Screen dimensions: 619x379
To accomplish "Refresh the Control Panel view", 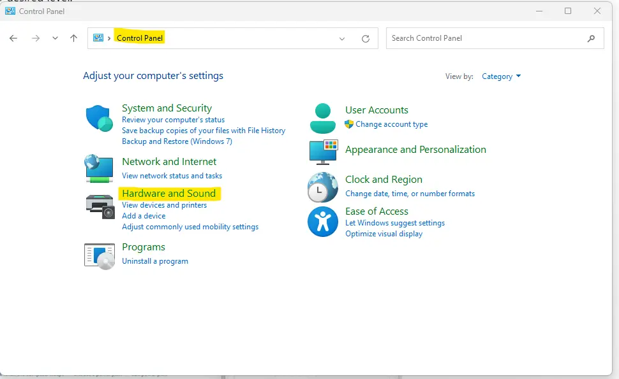I will (x=366, y=39).
